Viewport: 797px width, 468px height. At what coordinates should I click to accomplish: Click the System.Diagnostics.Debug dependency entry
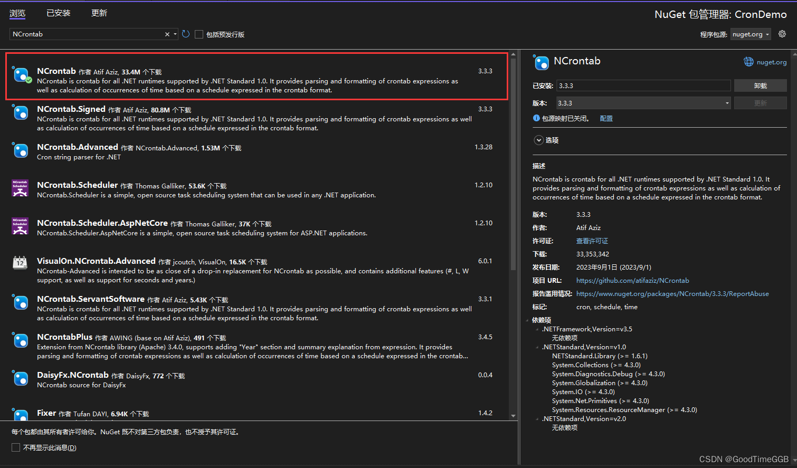click(609, 374)
